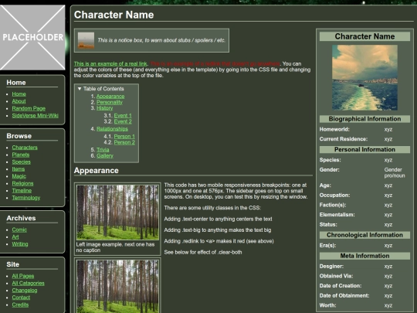Jump to Gallery in contents
Screen dimensions: 417x313
pos(105,155)
